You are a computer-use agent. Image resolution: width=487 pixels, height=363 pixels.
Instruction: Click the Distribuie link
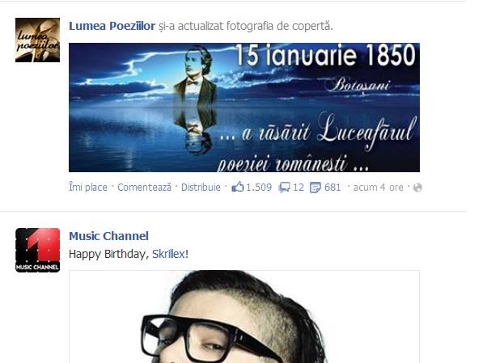[x=201, y=188]
